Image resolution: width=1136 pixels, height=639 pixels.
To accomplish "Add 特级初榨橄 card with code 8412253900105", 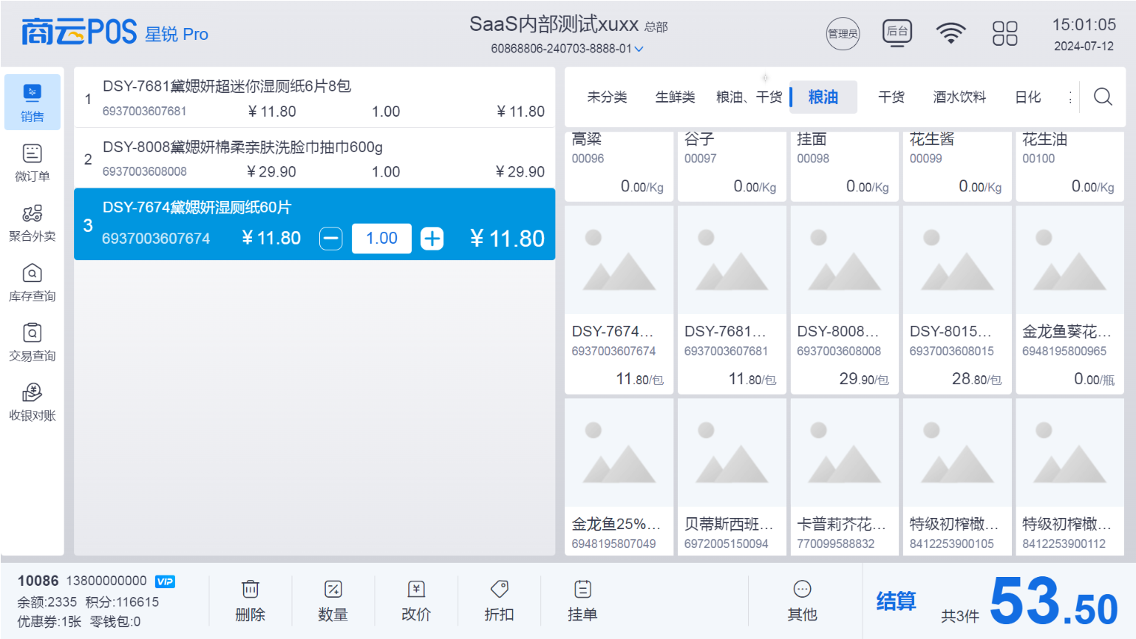I will (x=957, y=477).
